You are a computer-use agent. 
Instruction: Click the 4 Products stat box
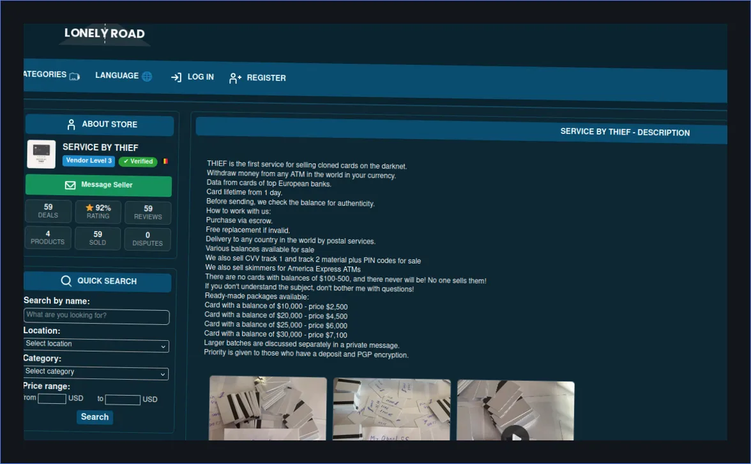[48, 237]
